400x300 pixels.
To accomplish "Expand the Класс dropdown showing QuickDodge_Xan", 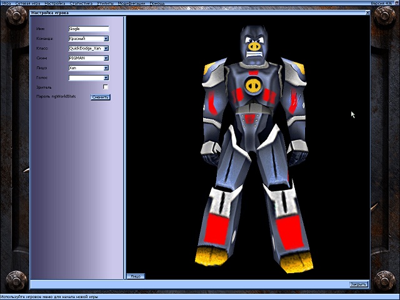I will [x=106, y=48].
